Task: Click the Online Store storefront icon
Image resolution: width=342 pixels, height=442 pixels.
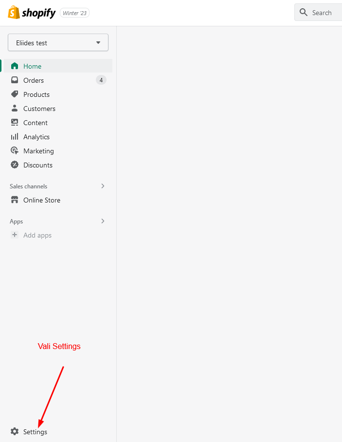Action: point(15,200)
